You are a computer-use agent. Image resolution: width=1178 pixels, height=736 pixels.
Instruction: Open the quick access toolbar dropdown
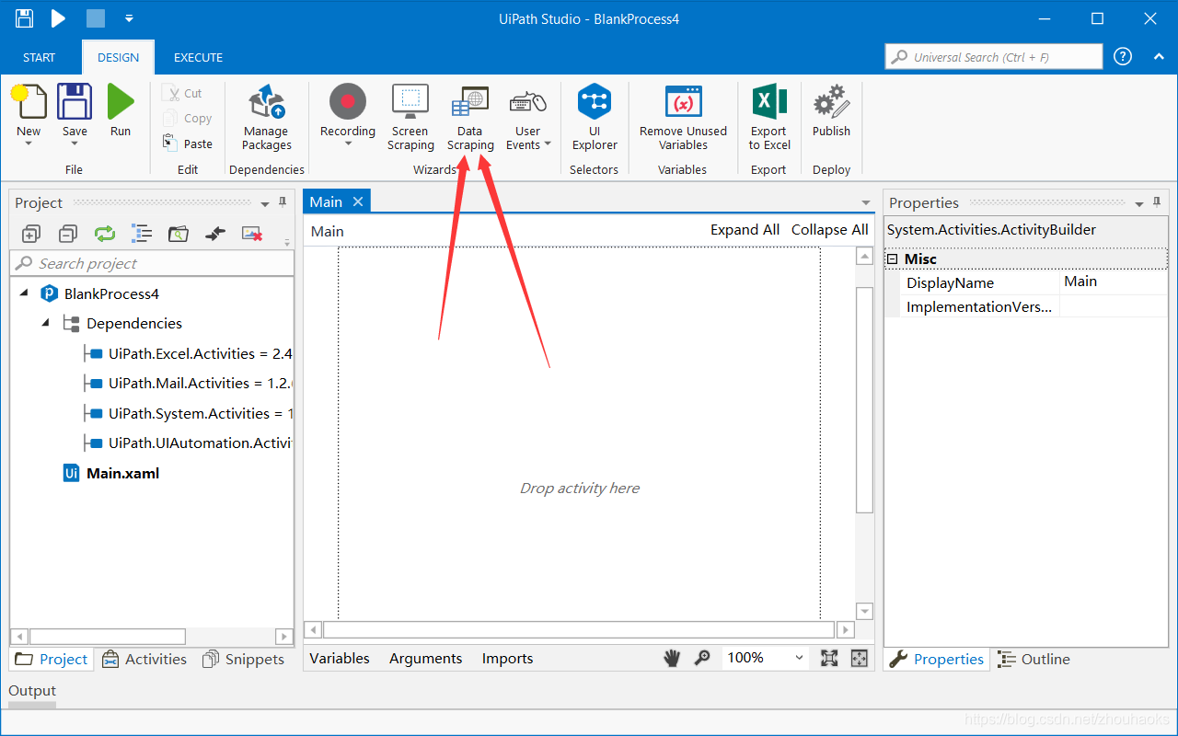129,18
